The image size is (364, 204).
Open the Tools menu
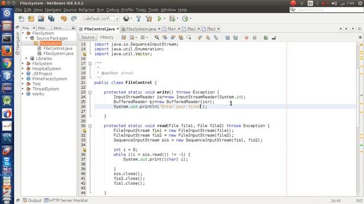[153, 10]
